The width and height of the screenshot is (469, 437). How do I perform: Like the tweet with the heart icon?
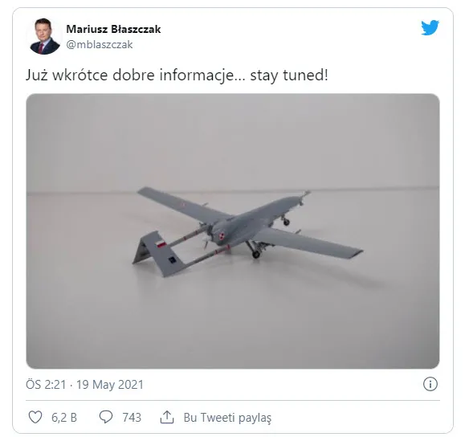pos(35,417)
